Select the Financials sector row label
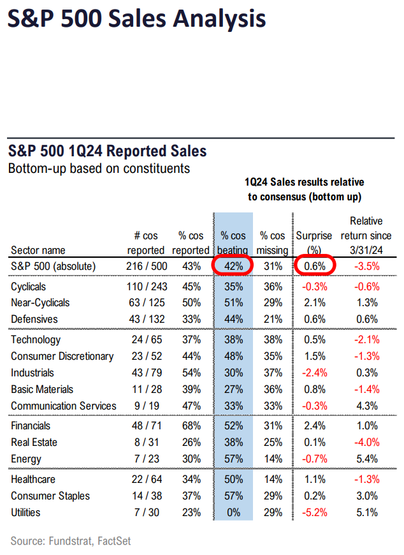 pos(31,426)
